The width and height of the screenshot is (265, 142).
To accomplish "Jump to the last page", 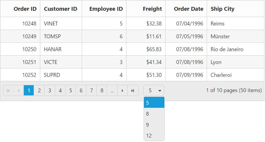I will (132, 91).
